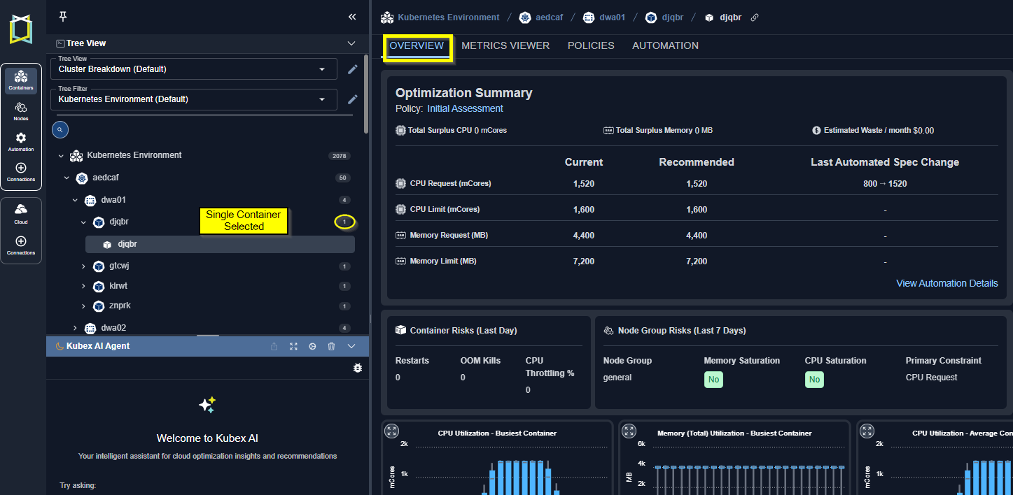Image resolution: width=1013 pixels, height=495 pixels.
Task: Switch to the Policies tab
Action: click(591, 45)
